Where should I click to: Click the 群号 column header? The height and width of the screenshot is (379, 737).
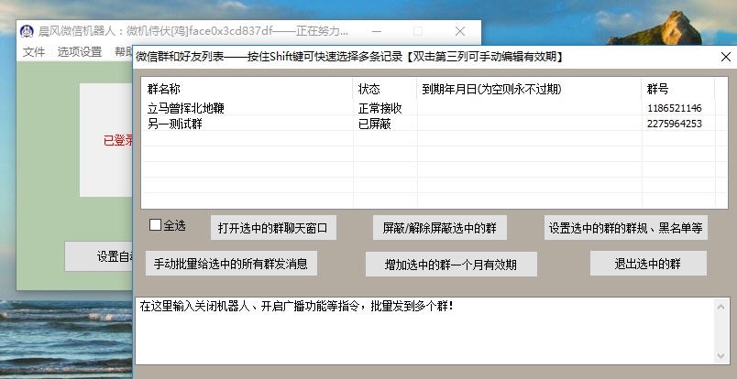pyautogui.click(x=678, y=89)
